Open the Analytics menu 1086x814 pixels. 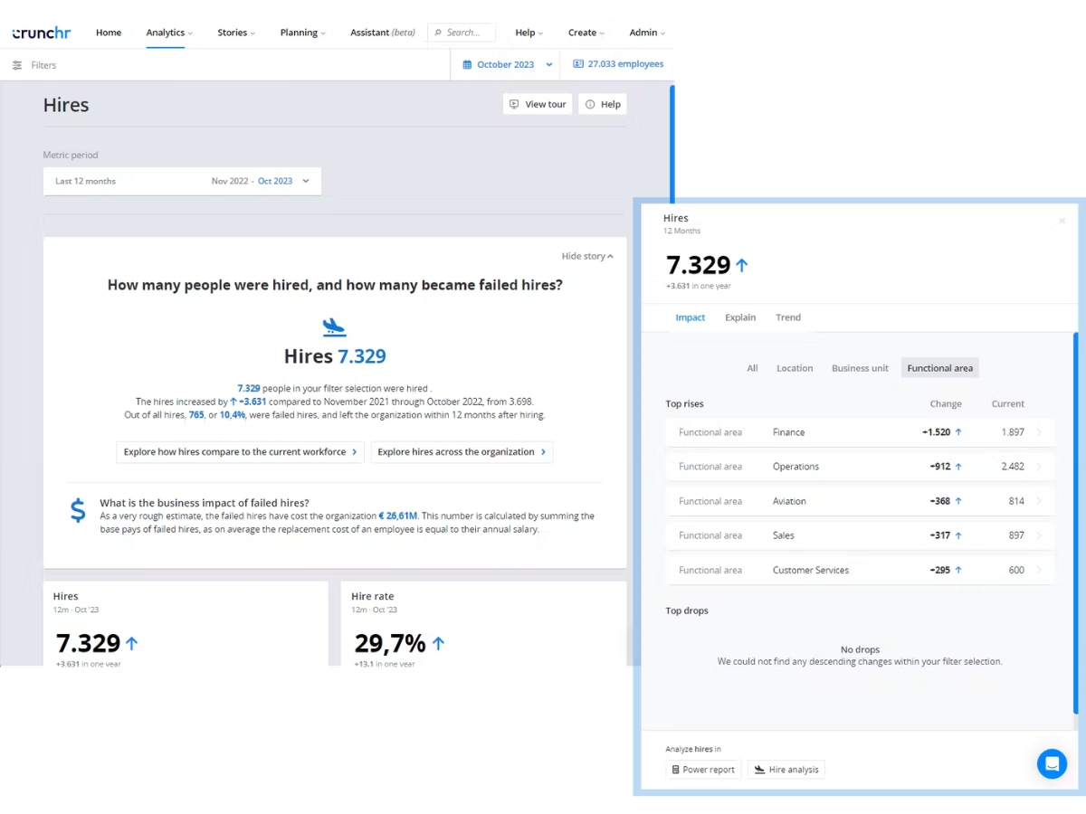click(169, 33)
